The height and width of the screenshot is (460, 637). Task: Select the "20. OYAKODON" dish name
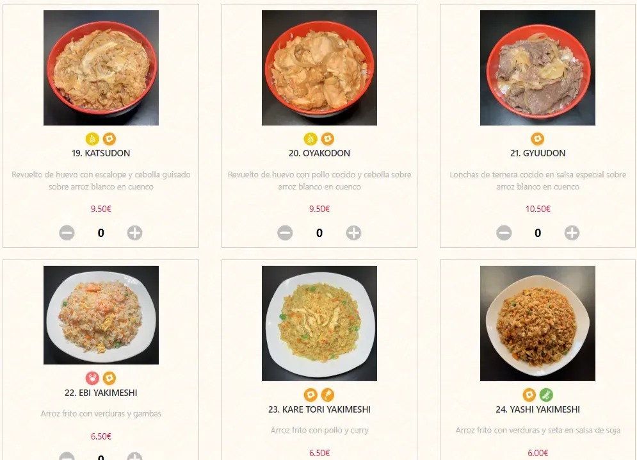(319, 154)
